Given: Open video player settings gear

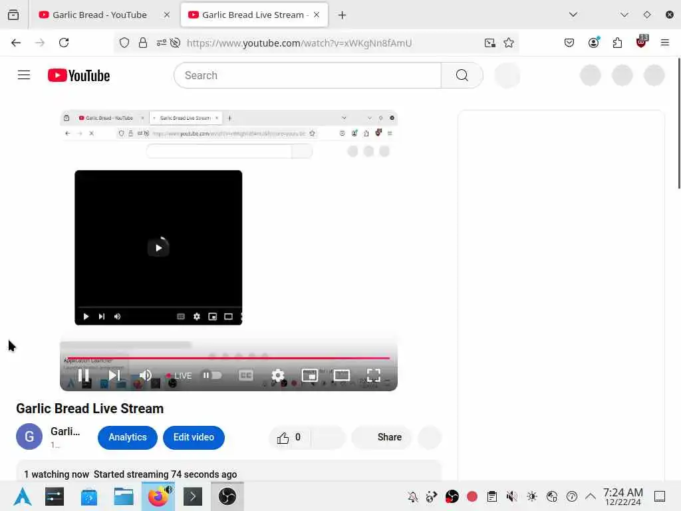Looking at the screenshot, I should click(x=278, y=375).
